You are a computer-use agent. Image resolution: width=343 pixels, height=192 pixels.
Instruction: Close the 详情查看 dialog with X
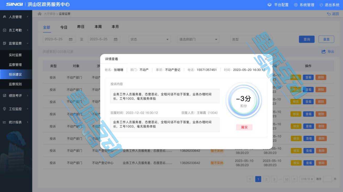tap(266, 59)
